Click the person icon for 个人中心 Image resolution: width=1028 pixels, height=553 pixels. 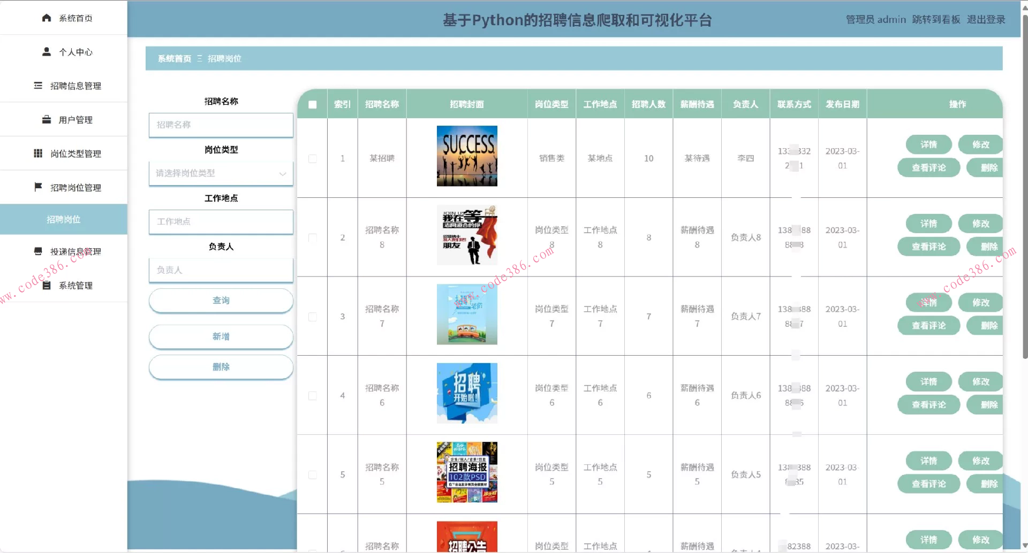pos(47,52)
